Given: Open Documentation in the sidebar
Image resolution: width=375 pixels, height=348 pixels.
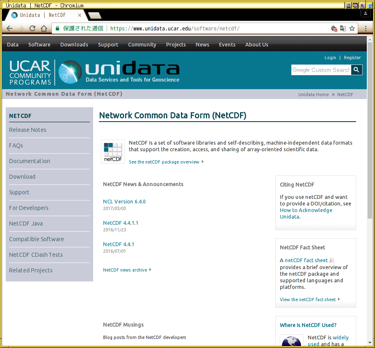Looking at the screenshot, I should click(30, 161).
